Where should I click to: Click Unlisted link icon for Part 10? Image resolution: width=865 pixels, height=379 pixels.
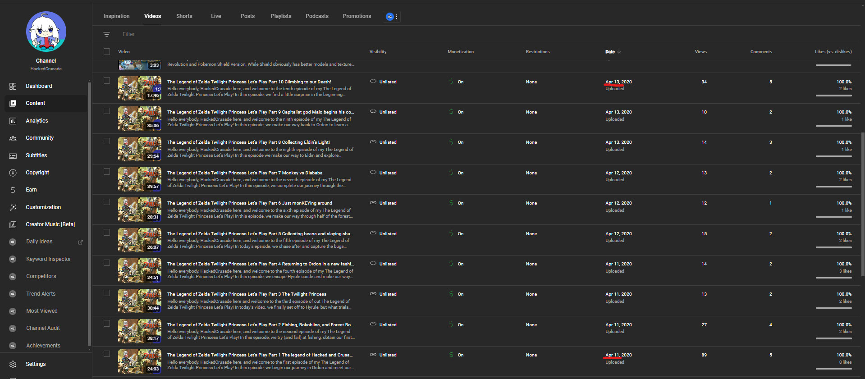(373, 82)
